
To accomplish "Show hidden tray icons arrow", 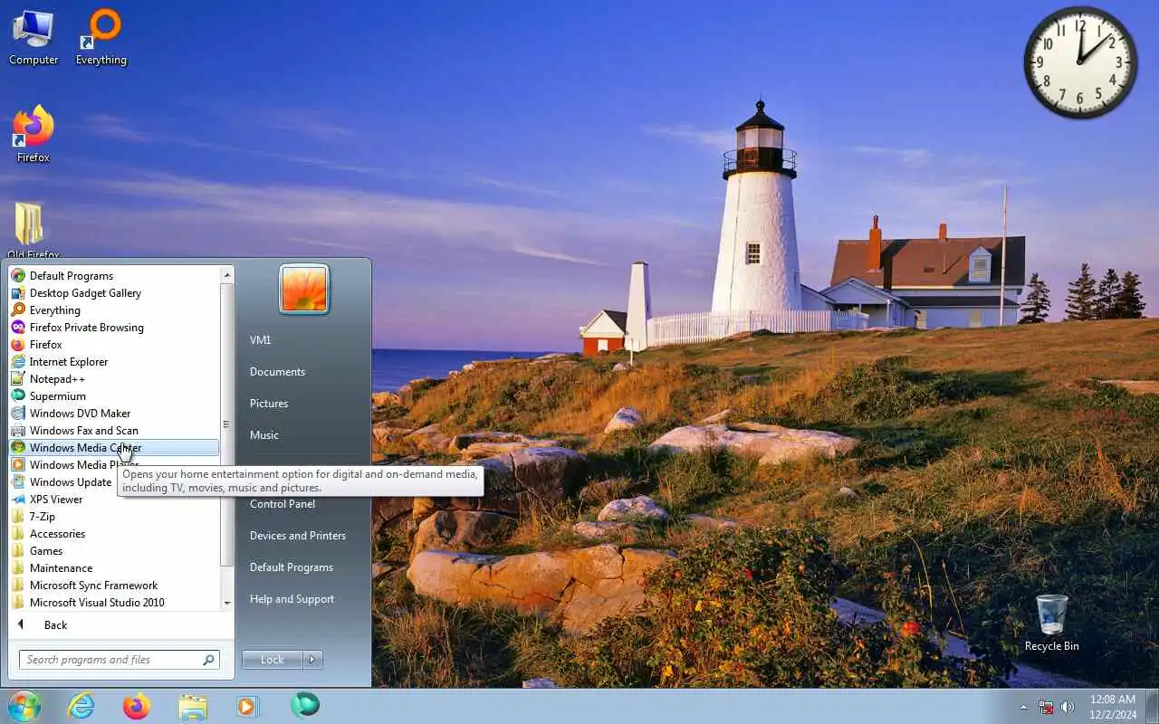I will (x=1024, y=707).
